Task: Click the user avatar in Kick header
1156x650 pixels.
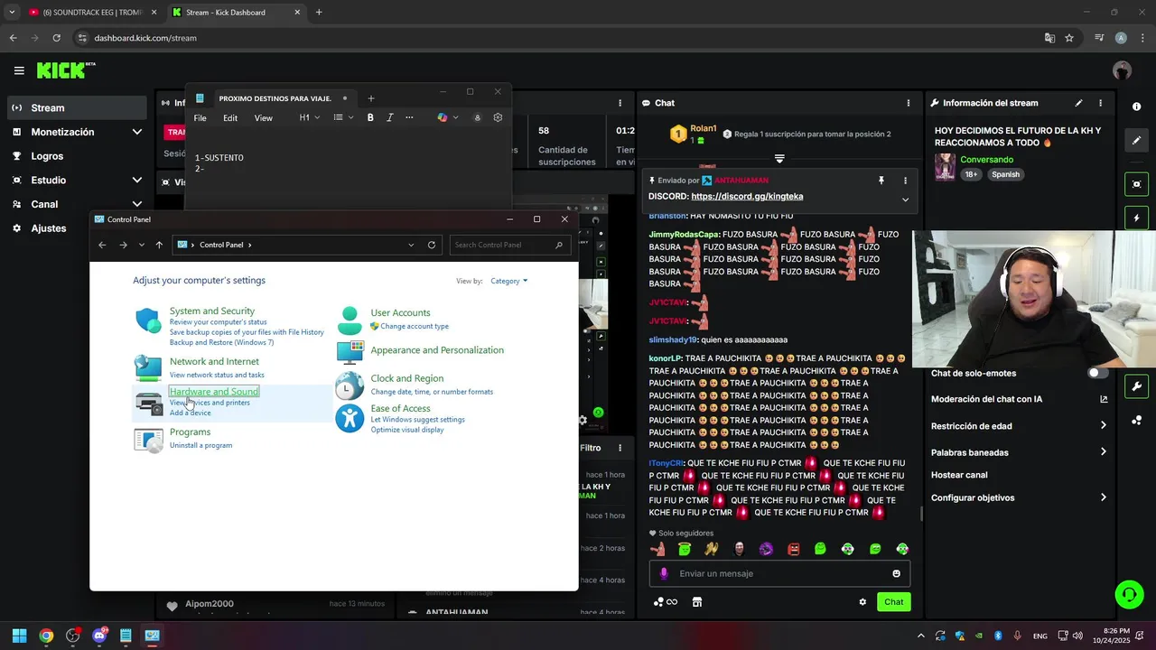Action: (x=1122, y=70)
